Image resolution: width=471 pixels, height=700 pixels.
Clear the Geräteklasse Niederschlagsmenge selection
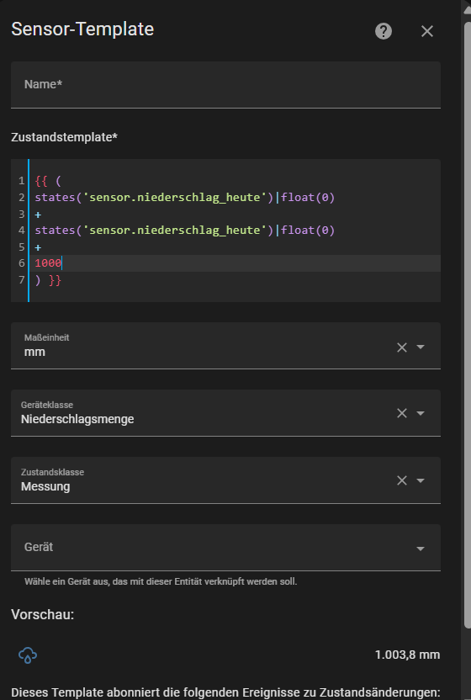402,413
